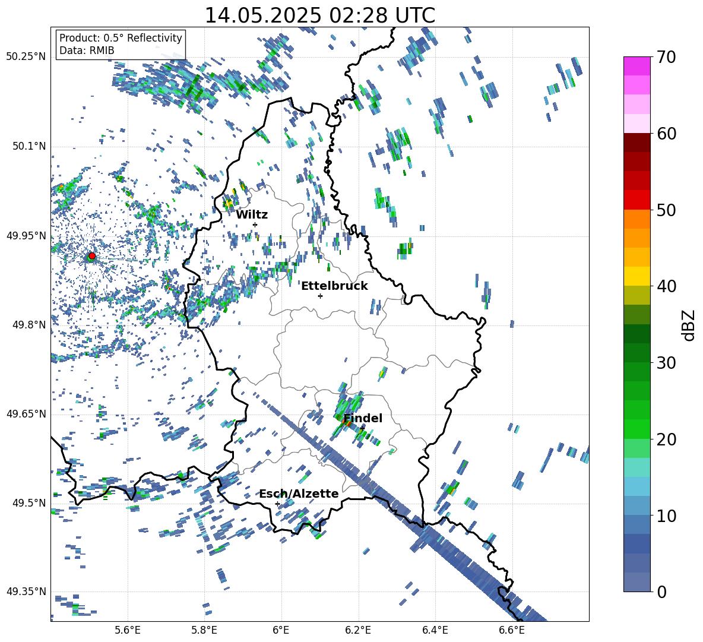703x642 pixels.
Task: Click the 5.6°E longitude tick label
Action: (128, 630)
